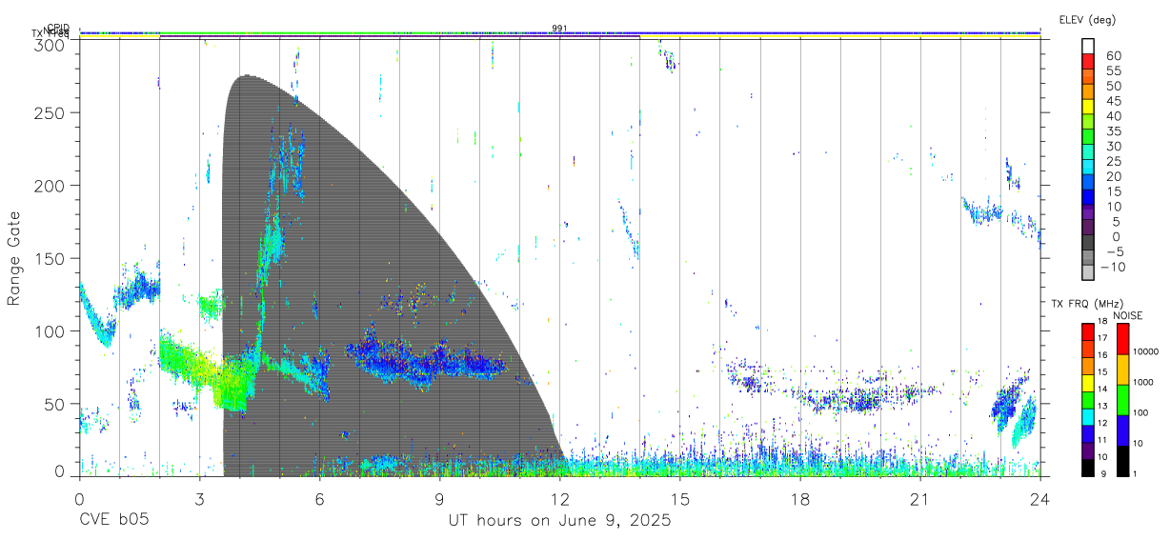
Task: Click the "−5" tick on the ELEV bar
Action: coord(1113,252)
